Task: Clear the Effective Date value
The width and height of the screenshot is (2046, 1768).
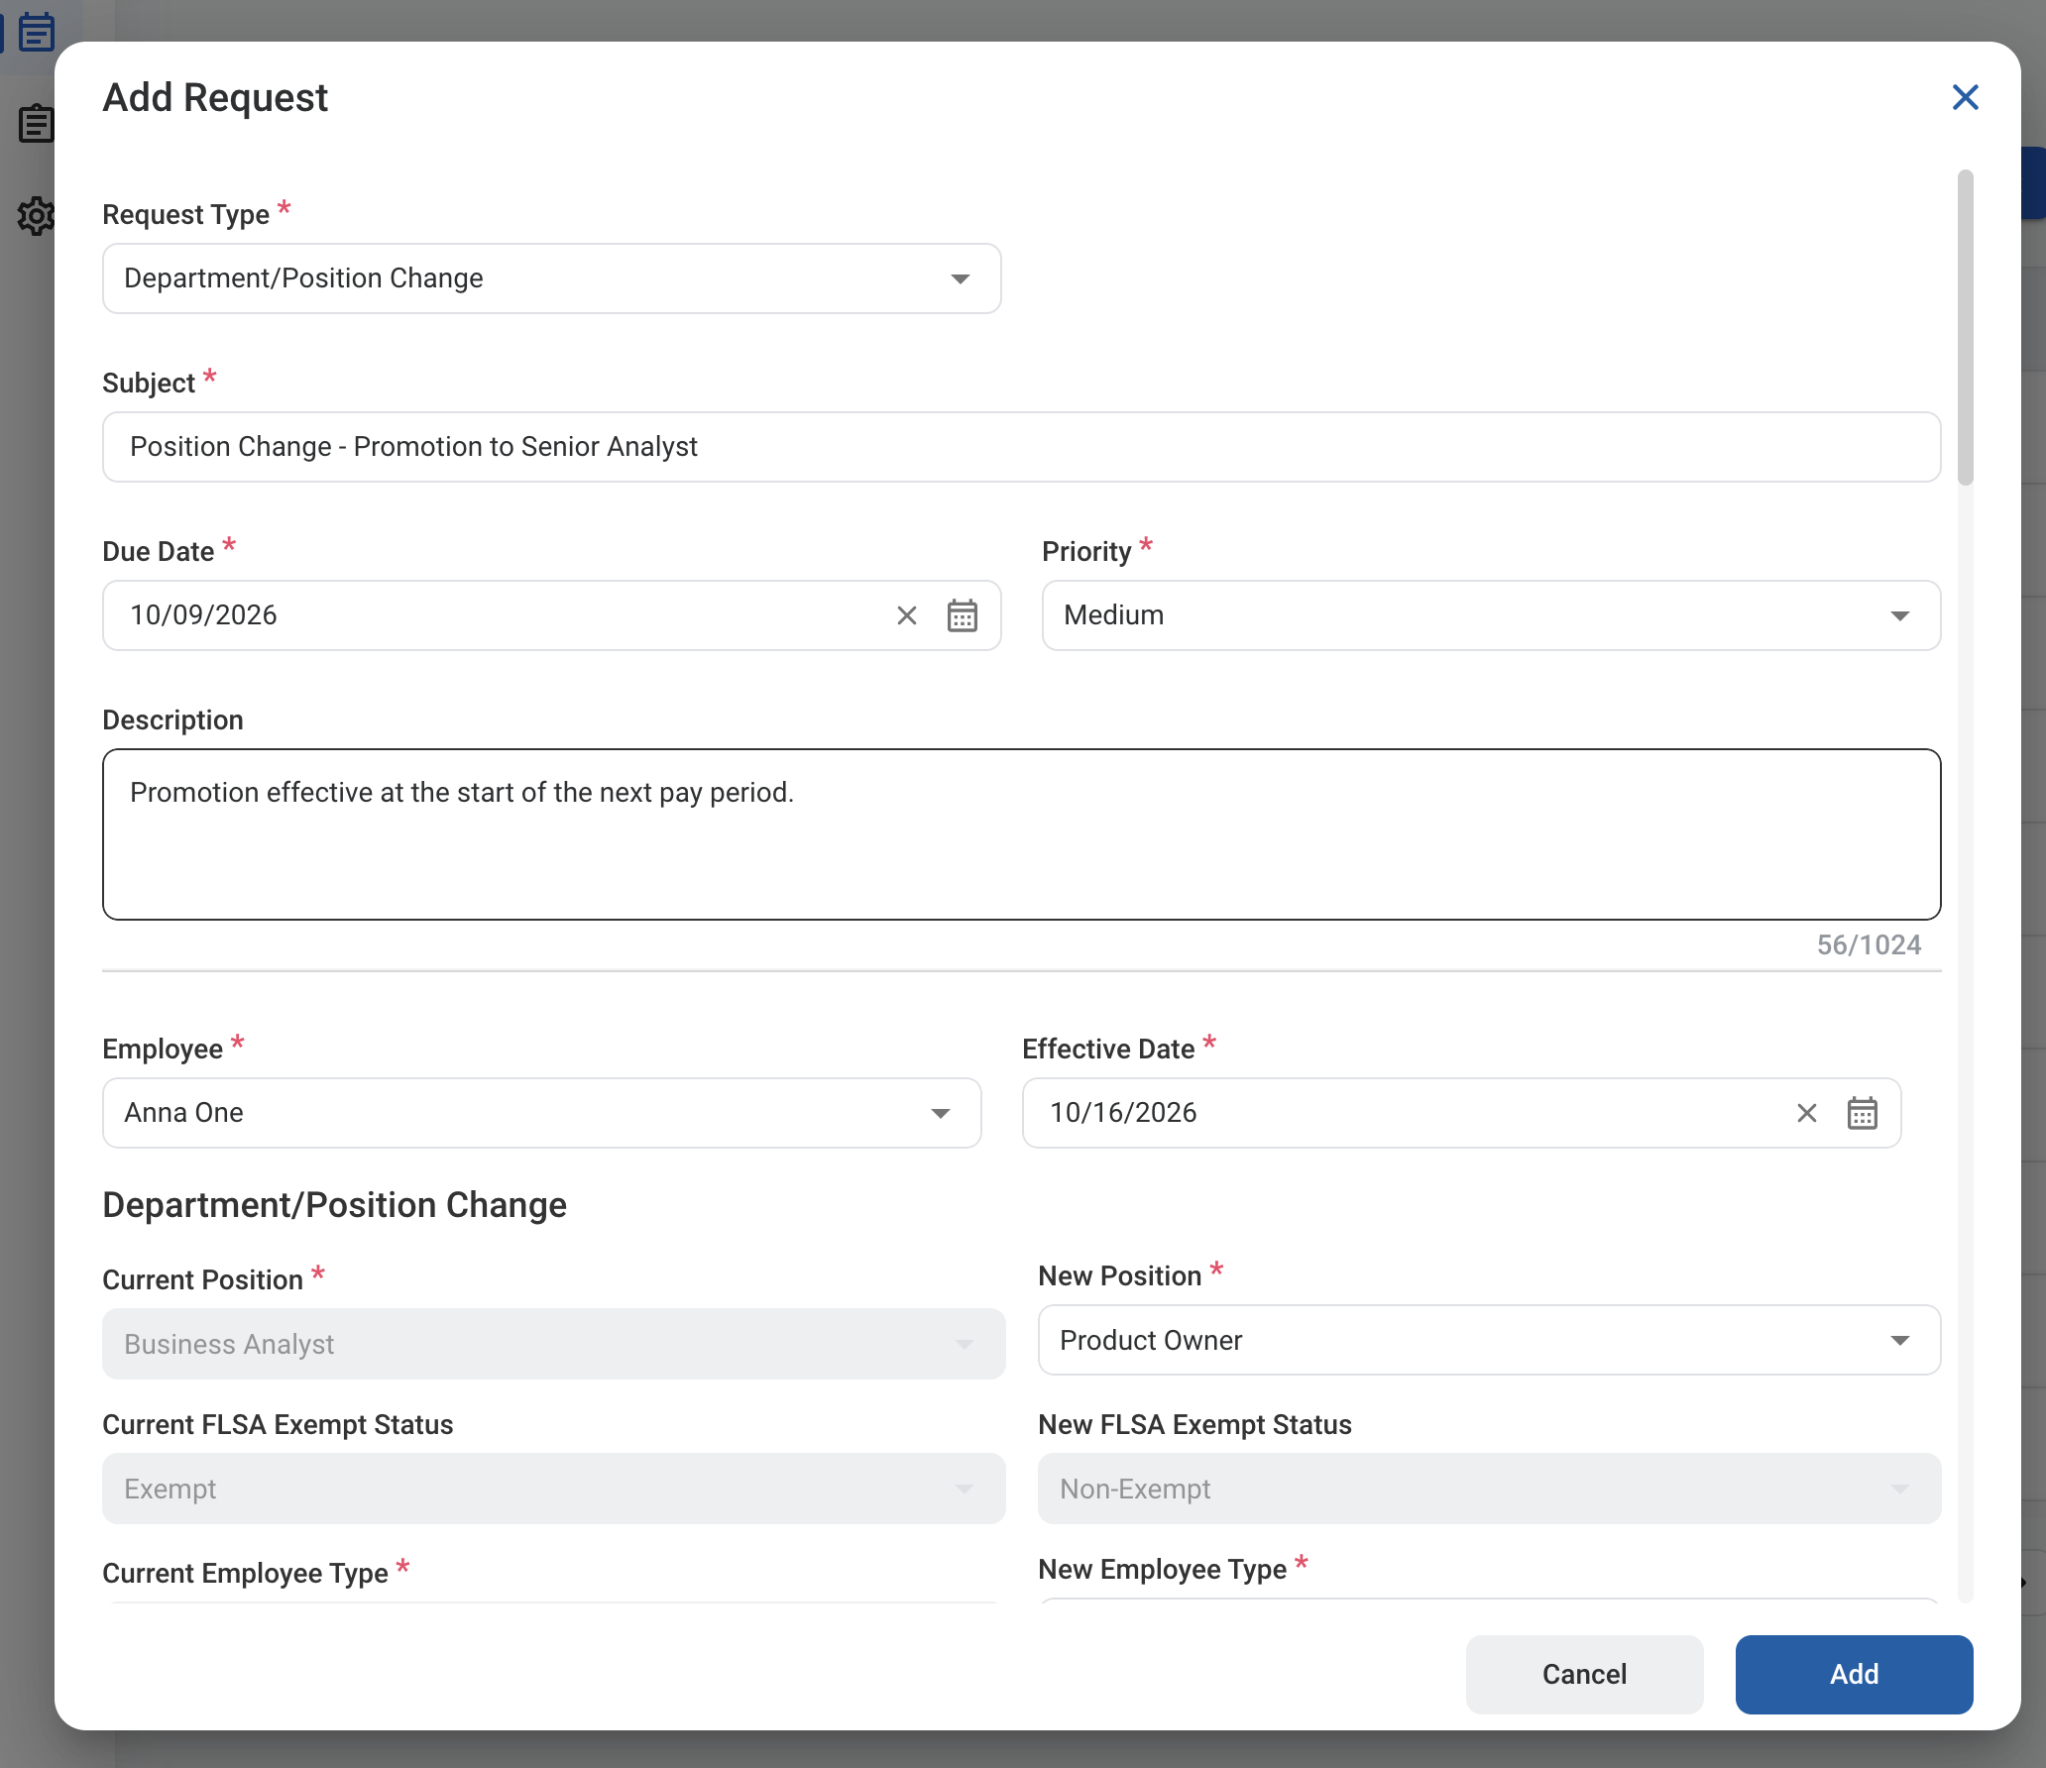Action: [1806, 1113]
